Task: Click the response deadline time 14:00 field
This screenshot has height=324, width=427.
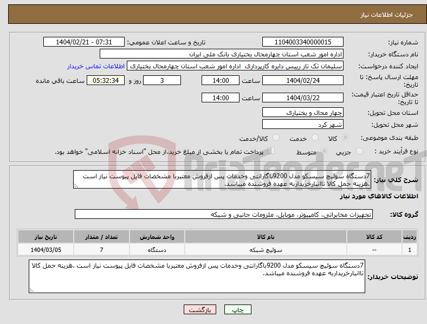Action: point(221,80)
